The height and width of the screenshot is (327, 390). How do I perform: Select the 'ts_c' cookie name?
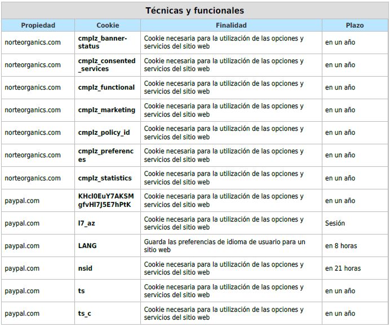[85, 313]
